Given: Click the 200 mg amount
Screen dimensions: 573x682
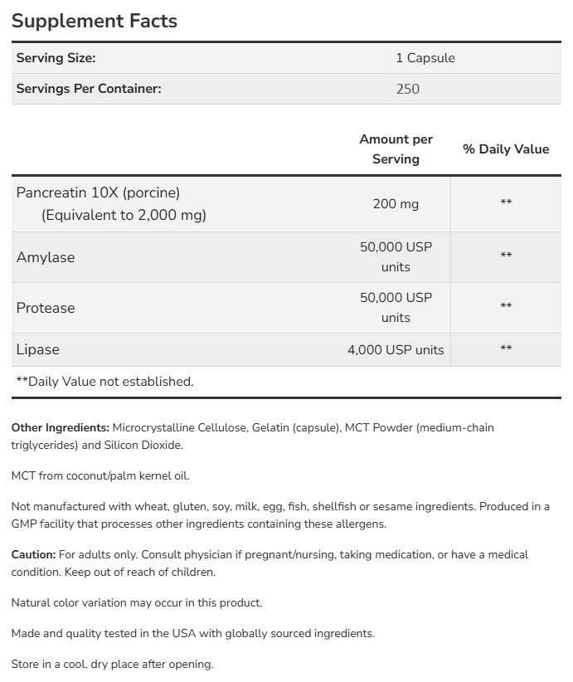Looking at the screenshot, I should click(x=396, y=202).
